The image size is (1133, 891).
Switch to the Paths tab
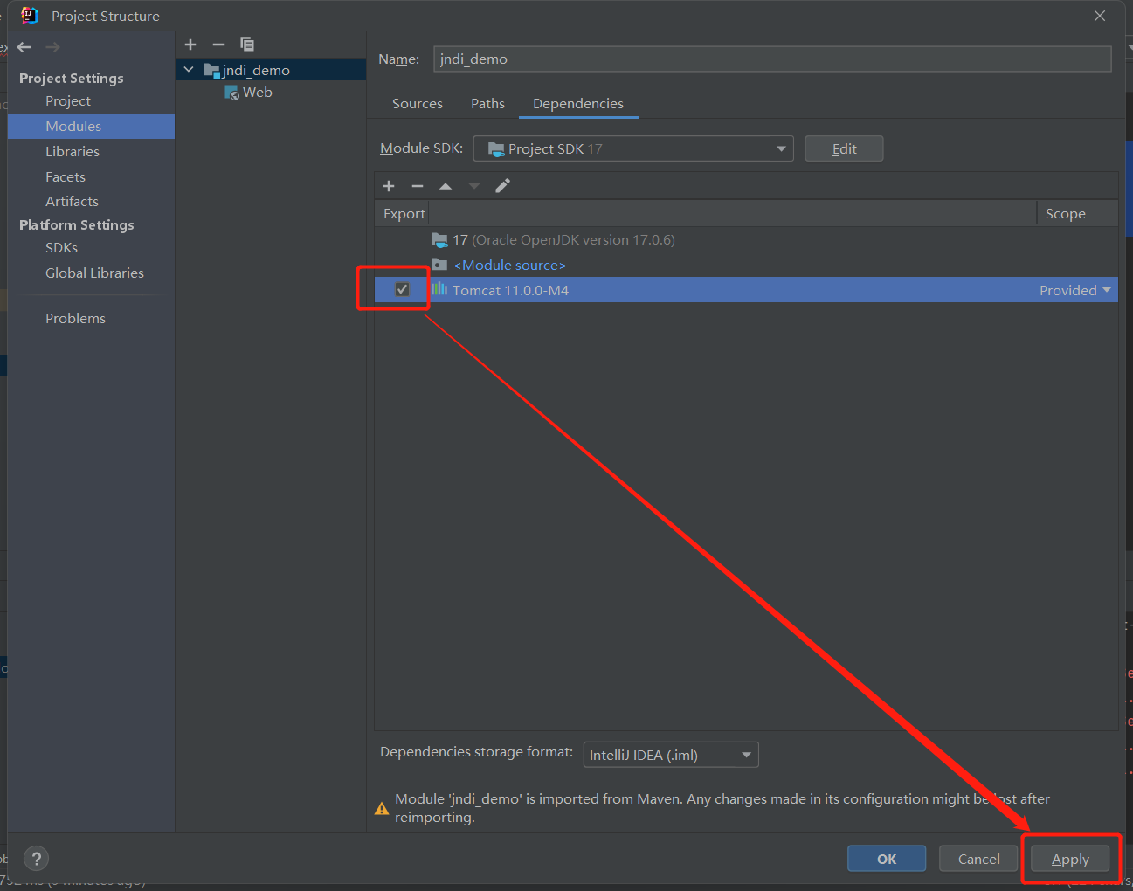(x=487, y=104)
